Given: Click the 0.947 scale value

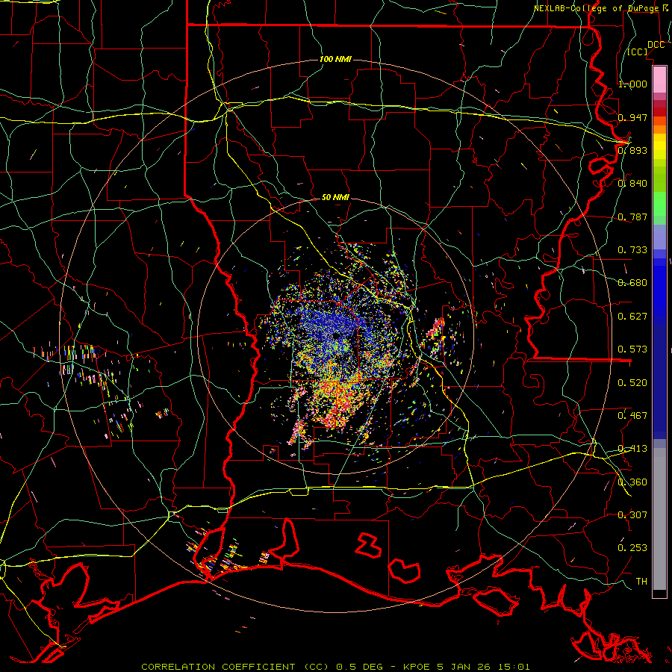Looking at the screenshot, I should [x=632, y=117].
